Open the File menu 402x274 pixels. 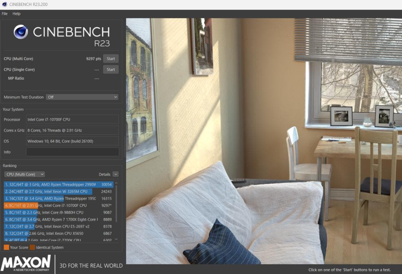tap(4, 14)
